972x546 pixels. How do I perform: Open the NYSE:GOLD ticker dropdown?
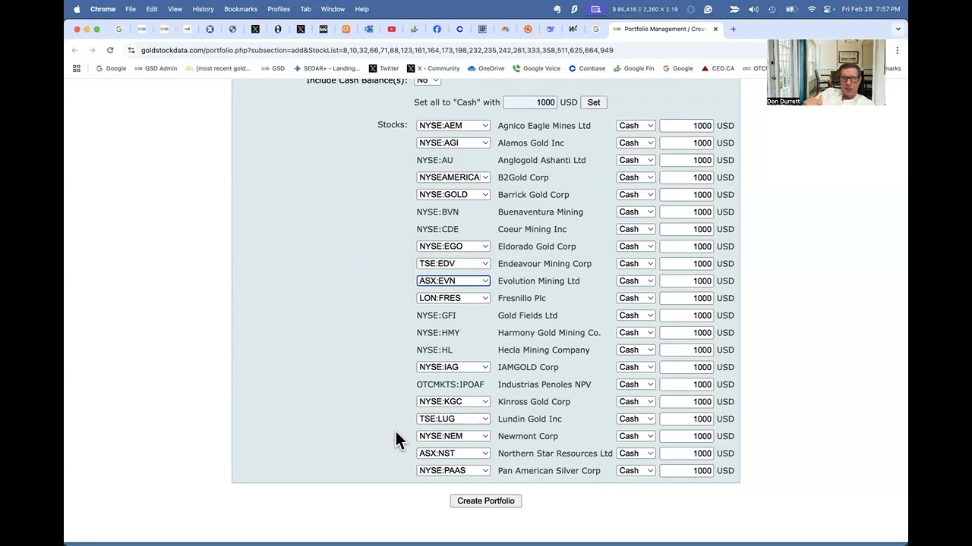[x=453, y=195]
